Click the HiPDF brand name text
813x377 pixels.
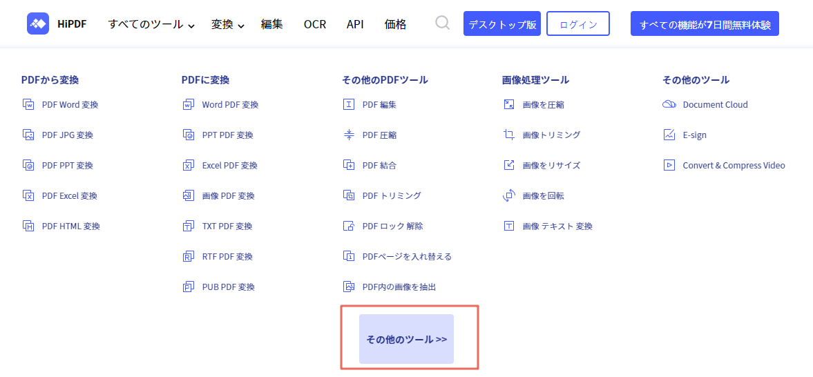(72, 24)
